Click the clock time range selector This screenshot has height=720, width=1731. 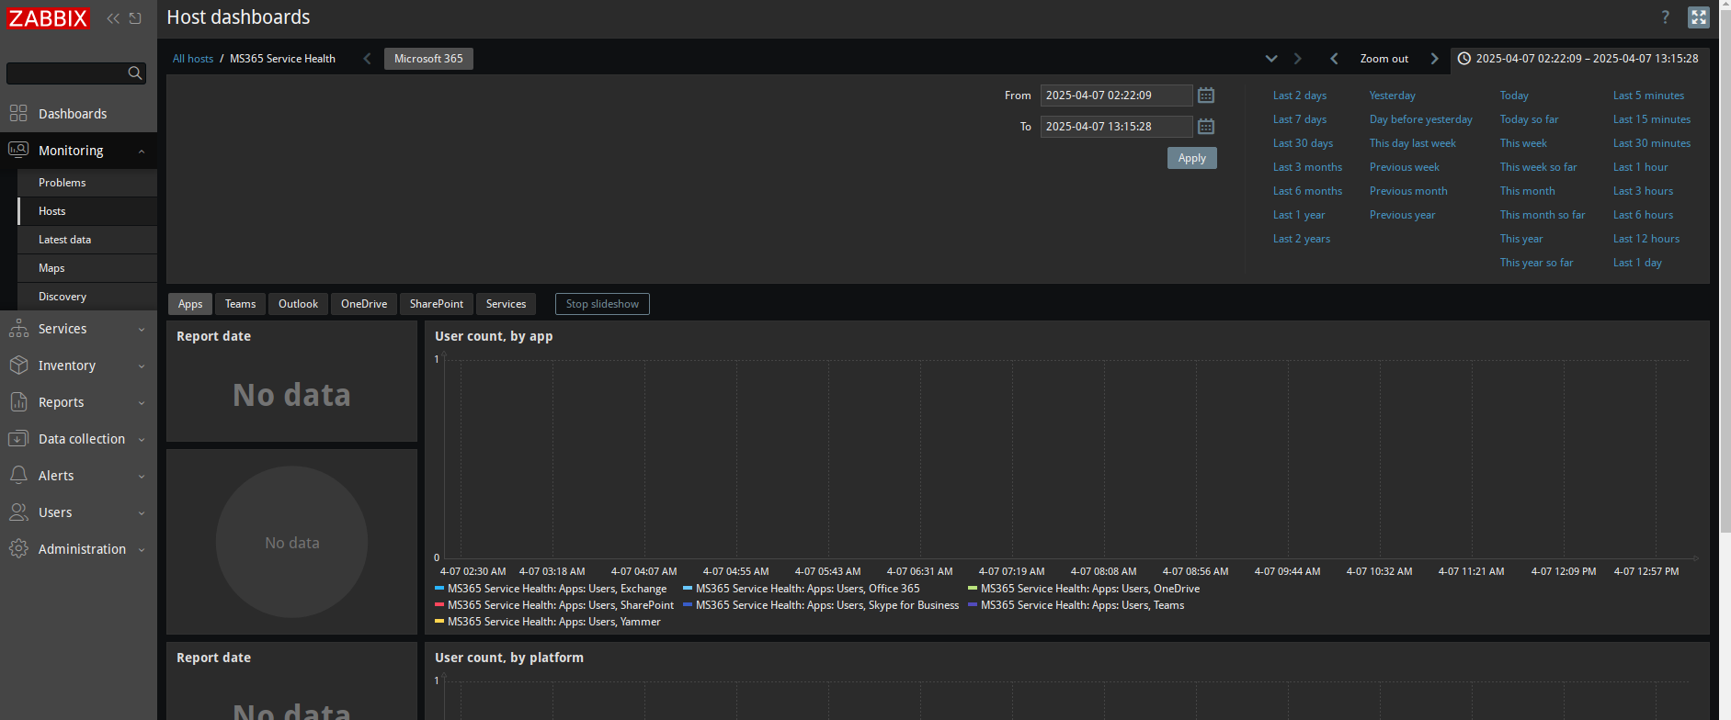click(1578, 59)
